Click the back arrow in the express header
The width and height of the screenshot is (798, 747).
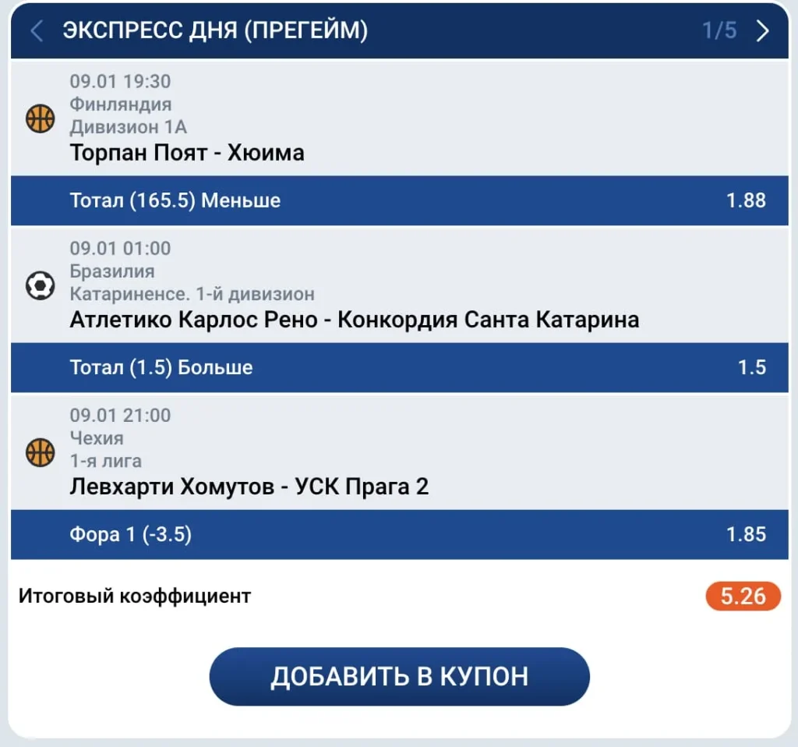[x=37, y=32]
